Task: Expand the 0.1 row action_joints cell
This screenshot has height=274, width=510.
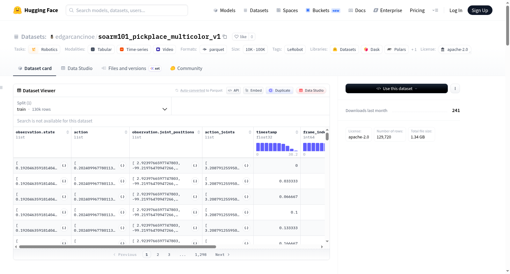Action: point(246,212)
